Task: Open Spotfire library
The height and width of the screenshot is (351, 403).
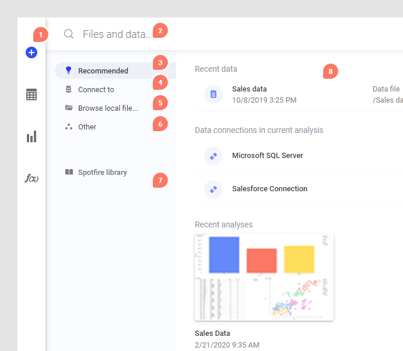Action: pyautogui.click(x=103, y=173)
